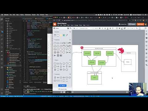Select the right triangle shape
148x111 pixels.
pyautogui.click(x=61, y=64)
